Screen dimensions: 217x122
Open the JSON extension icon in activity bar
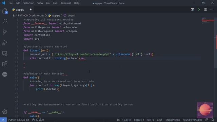tap(5, 74)
